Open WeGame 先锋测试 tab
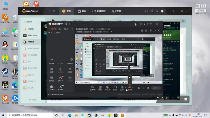Screen dimensions: 210x118 pos(99,11)
